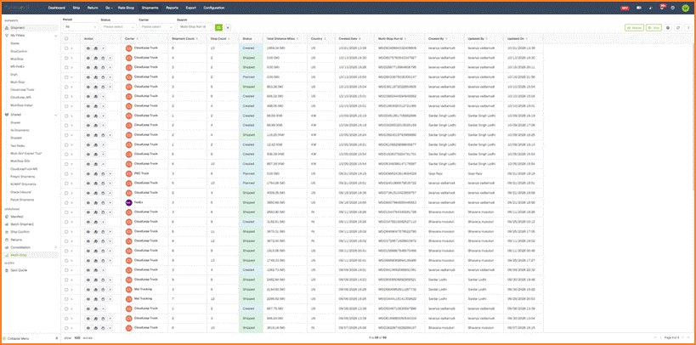Refresh the multi-stop grid with refresh icon
Image resolution: width=696 pixels, height=345 pixels.
coord(678,27)
